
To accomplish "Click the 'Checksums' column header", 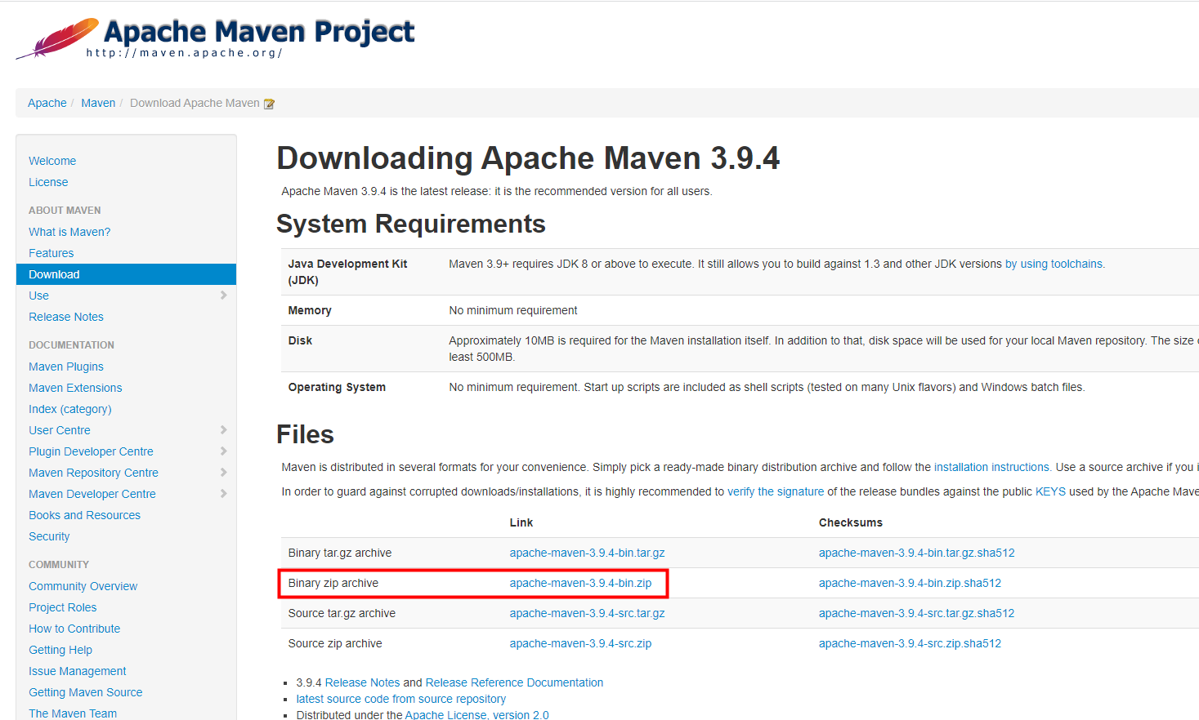I will [x=851, y=522].
